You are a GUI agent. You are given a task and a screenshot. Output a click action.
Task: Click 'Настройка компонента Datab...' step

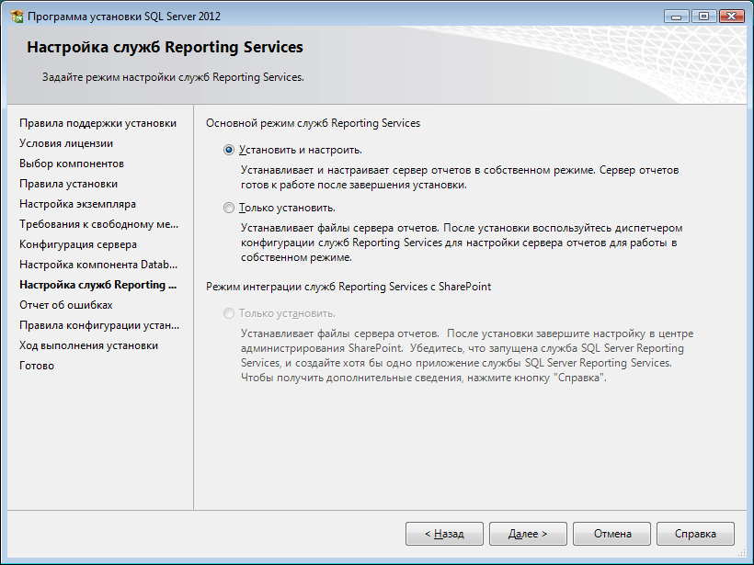(x=98, y=265)
